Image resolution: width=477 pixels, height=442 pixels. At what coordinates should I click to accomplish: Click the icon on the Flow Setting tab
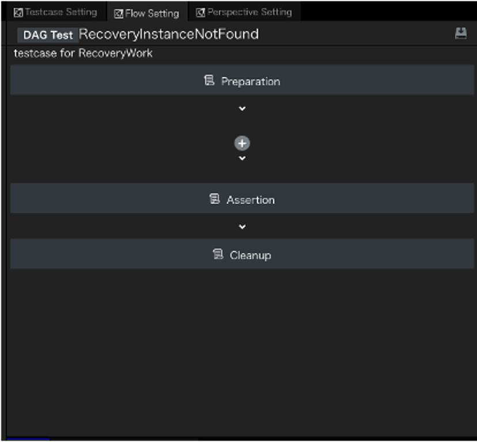pyautogui.click(x=119, y=13)
